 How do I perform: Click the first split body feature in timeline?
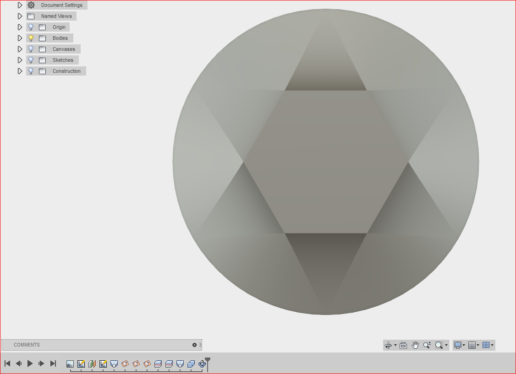coord(158,364)
